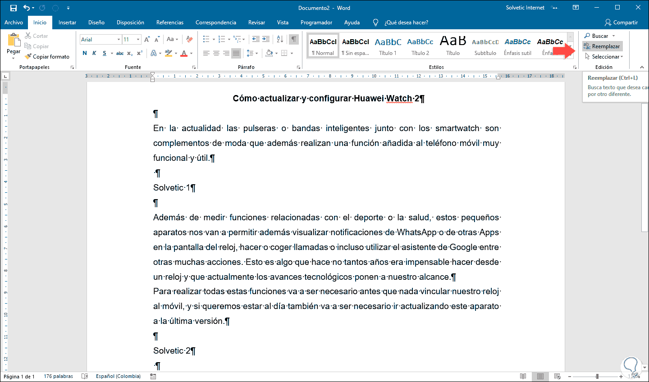Apply the Título 1 style thumbnail
The width and height of the screenshot is (649, 382).
pos(388,46)
